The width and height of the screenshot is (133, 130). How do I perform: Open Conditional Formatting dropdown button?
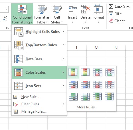click(x=22, y=14)
